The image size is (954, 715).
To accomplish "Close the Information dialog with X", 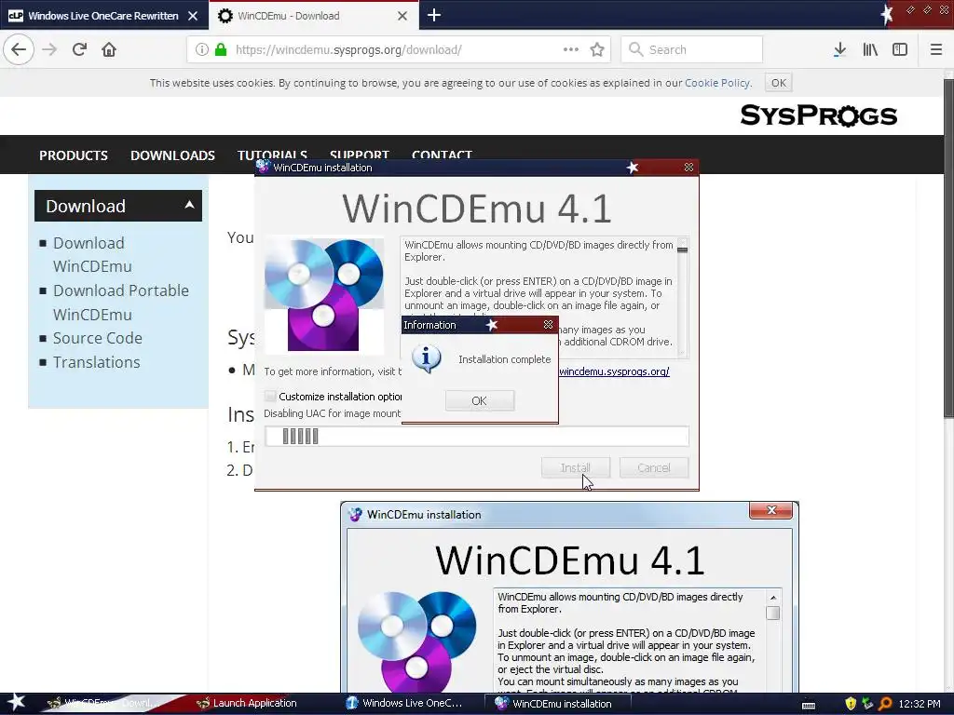I will (548, 325).
